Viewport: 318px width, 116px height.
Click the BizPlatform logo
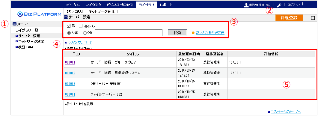39,14
